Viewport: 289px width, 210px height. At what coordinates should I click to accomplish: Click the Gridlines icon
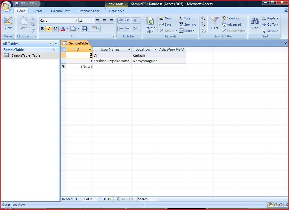(84, 28)
